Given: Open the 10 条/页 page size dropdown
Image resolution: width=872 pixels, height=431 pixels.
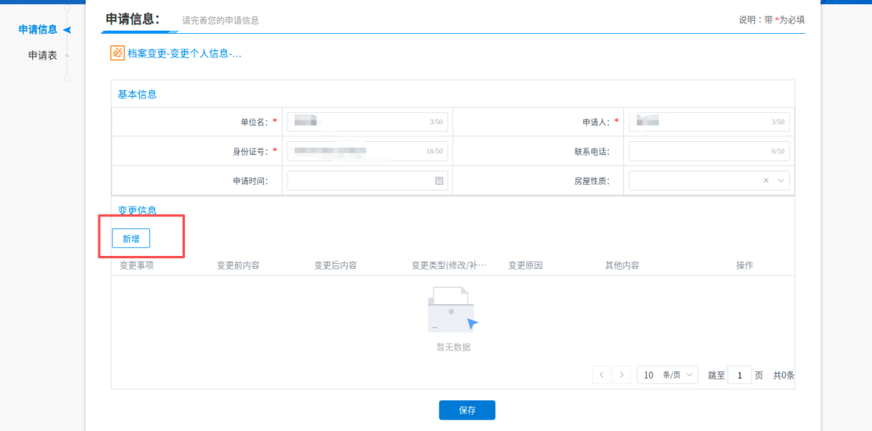Looking at the screenshot, I should pyautogui.click(x=667, y=375).
